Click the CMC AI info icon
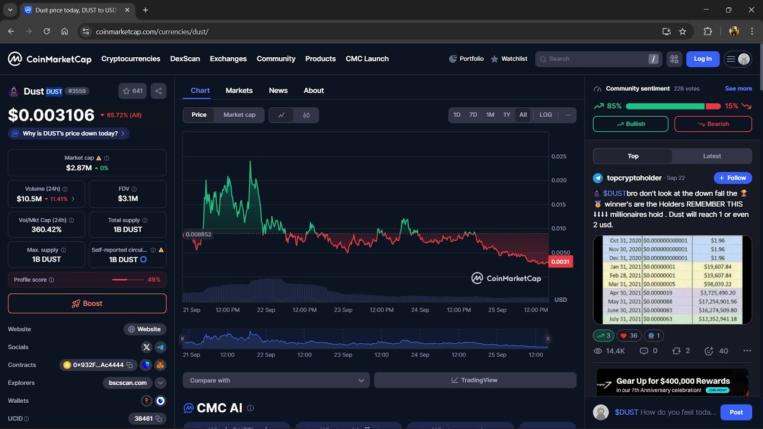This screenshot has height=429, width=763. click(x=250, y=408)
